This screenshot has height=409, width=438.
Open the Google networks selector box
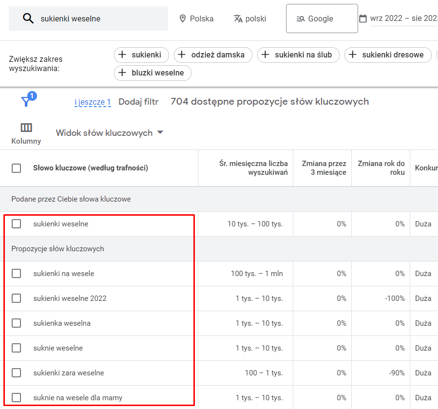[x=322, y=19]
